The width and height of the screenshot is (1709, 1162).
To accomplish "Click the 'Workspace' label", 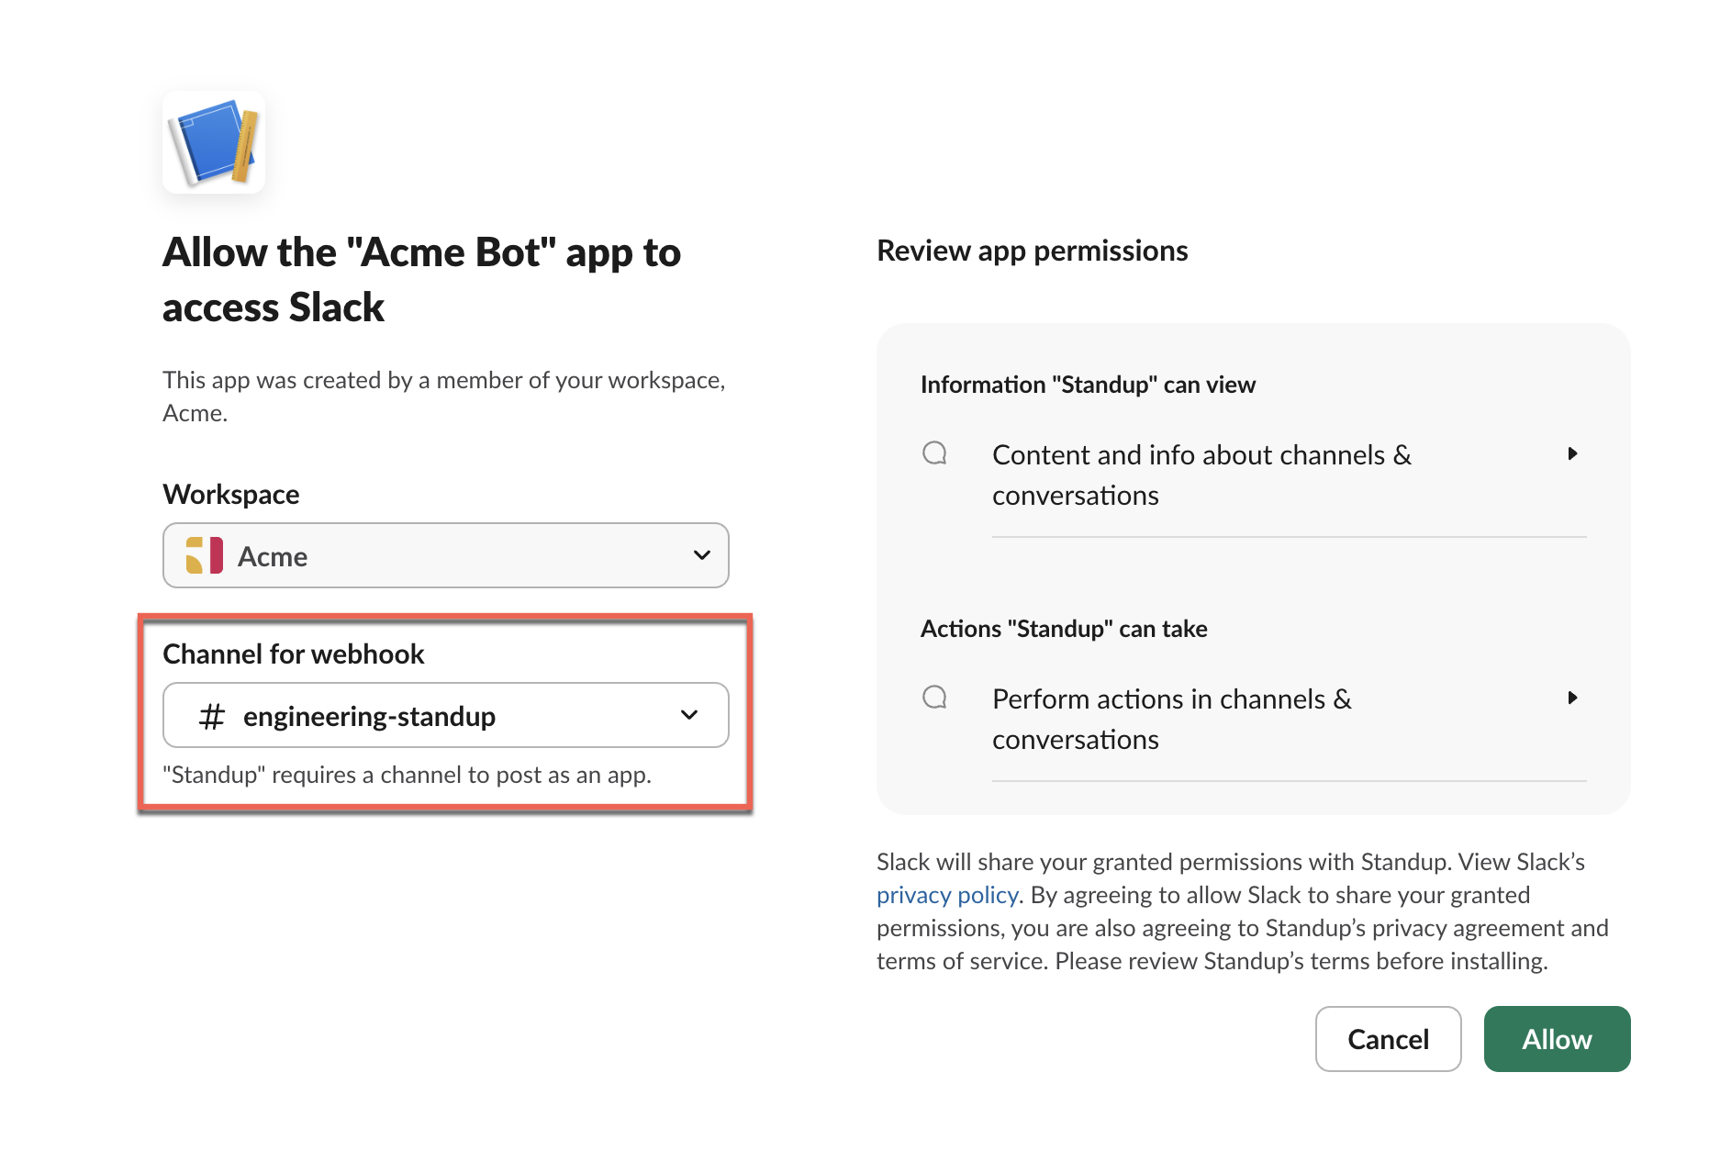I will click(x=231, y=495).
